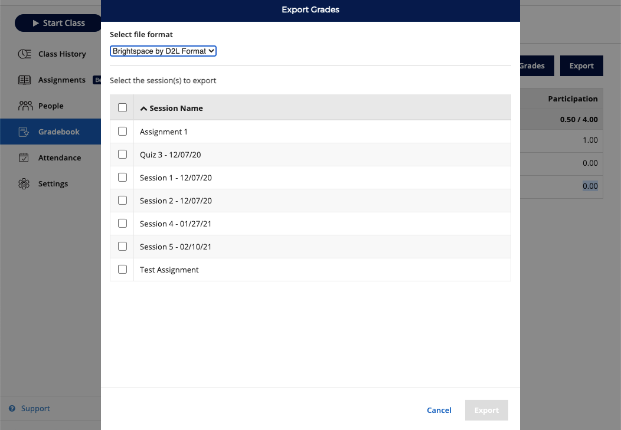Image resolution: width=621 pixels, height=430 pixels.
Task: Open Assignments in the sidebar
Action: pos(51,80)
